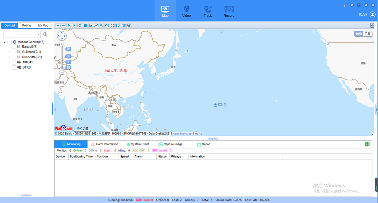Select the curved line drawing tool
The height and width of the screenshot is (203, 378).
point(96,26)
